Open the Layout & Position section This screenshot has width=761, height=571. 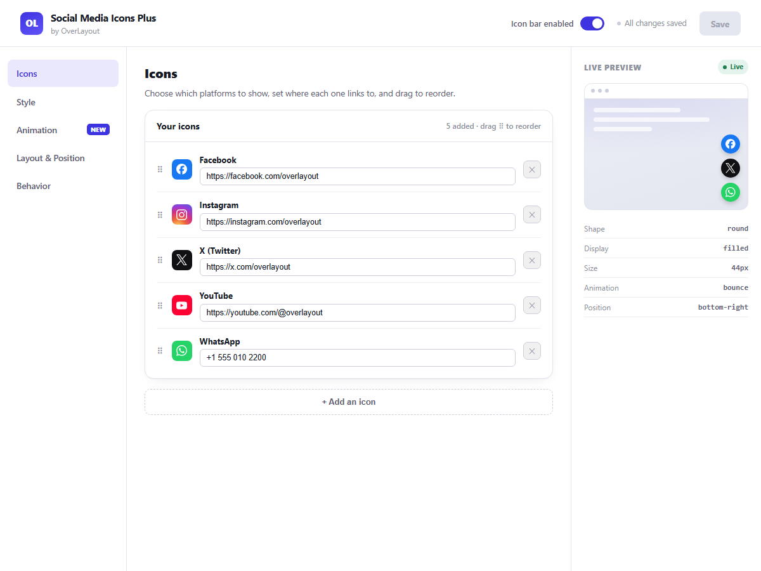pos(63,158)
